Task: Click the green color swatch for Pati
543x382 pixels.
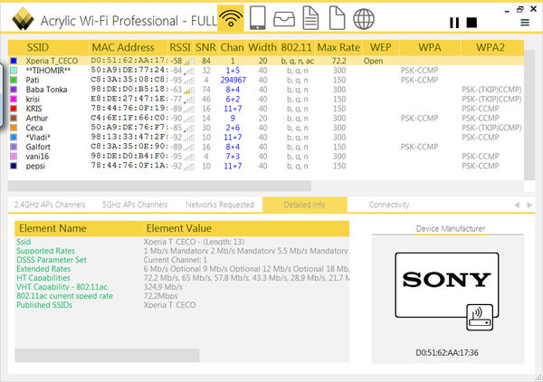Action: [x=14, y=80]
